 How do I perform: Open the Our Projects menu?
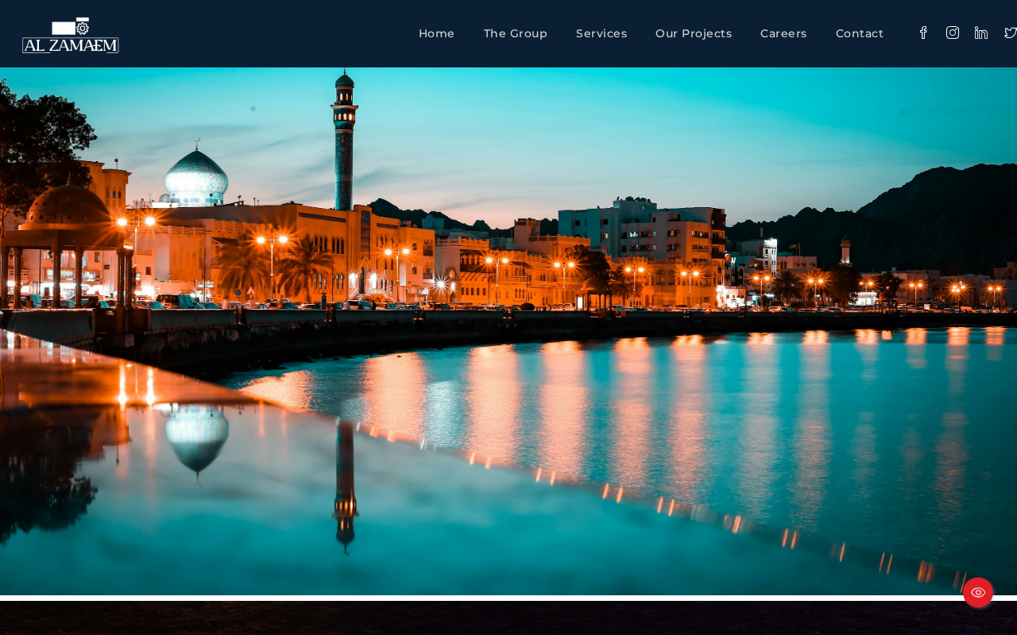tap(694, 33)
